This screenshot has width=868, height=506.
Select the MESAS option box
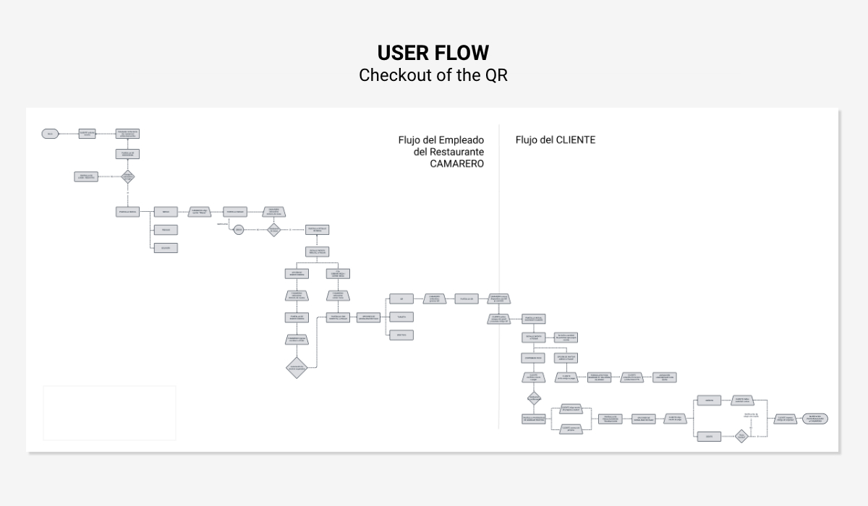click(166, 212)
